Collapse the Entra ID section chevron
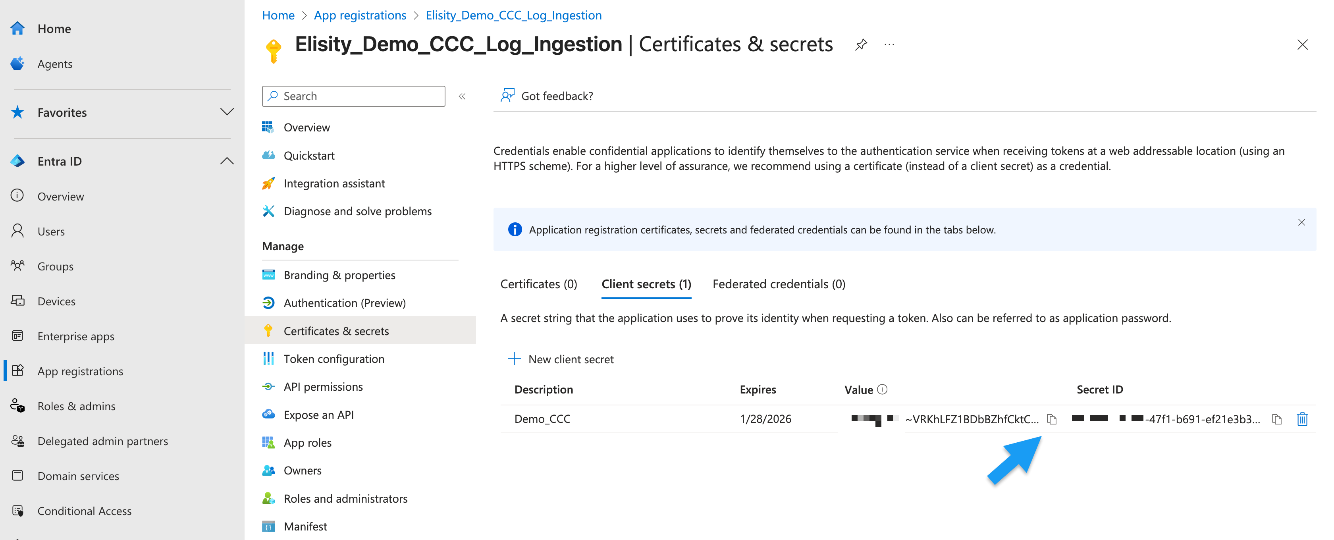 click(x=227, y=161)
